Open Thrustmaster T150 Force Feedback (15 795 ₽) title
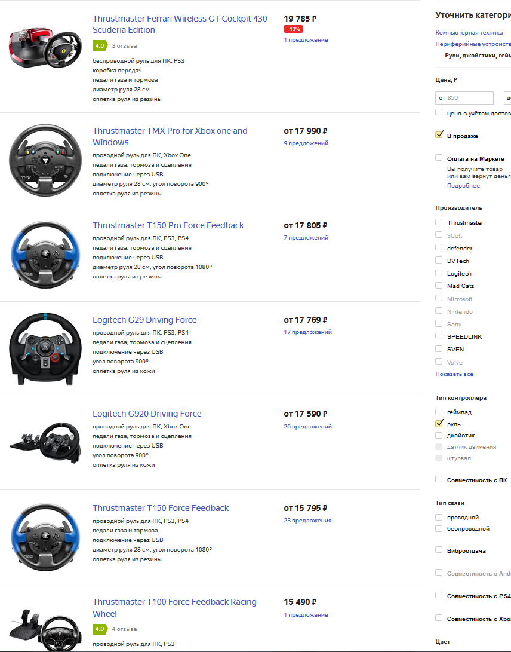 161,508
